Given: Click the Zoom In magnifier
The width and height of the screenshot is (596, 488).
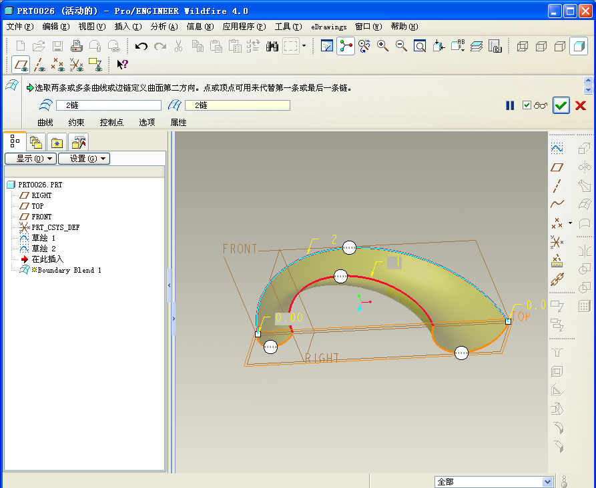Looking at the screenshot, I should point(382,46).
